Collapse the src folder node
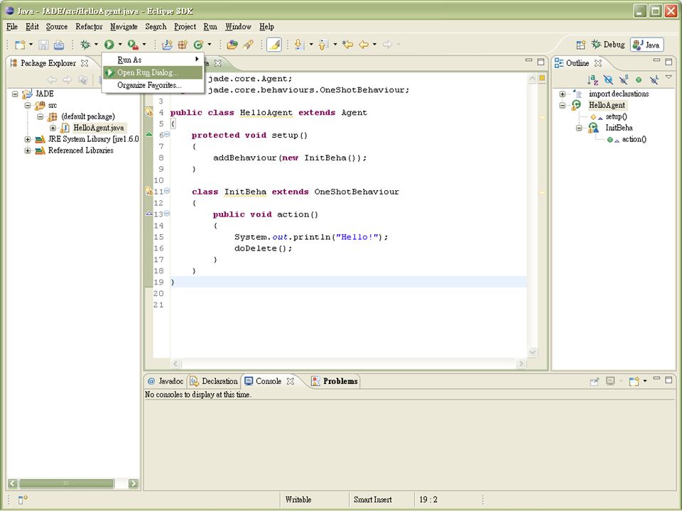Viewport: 682px width, 511px height. point(28,105)
